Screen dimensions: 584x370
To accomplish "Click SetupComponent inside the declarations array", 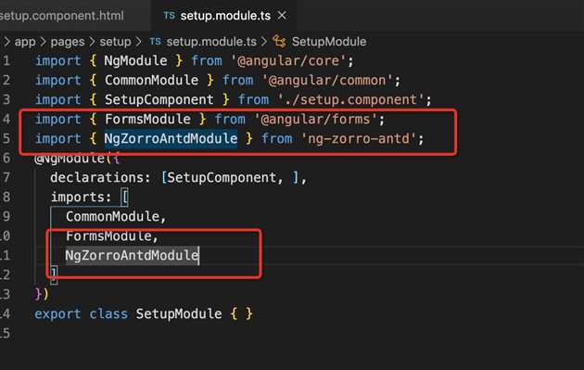I will [222, 178].
